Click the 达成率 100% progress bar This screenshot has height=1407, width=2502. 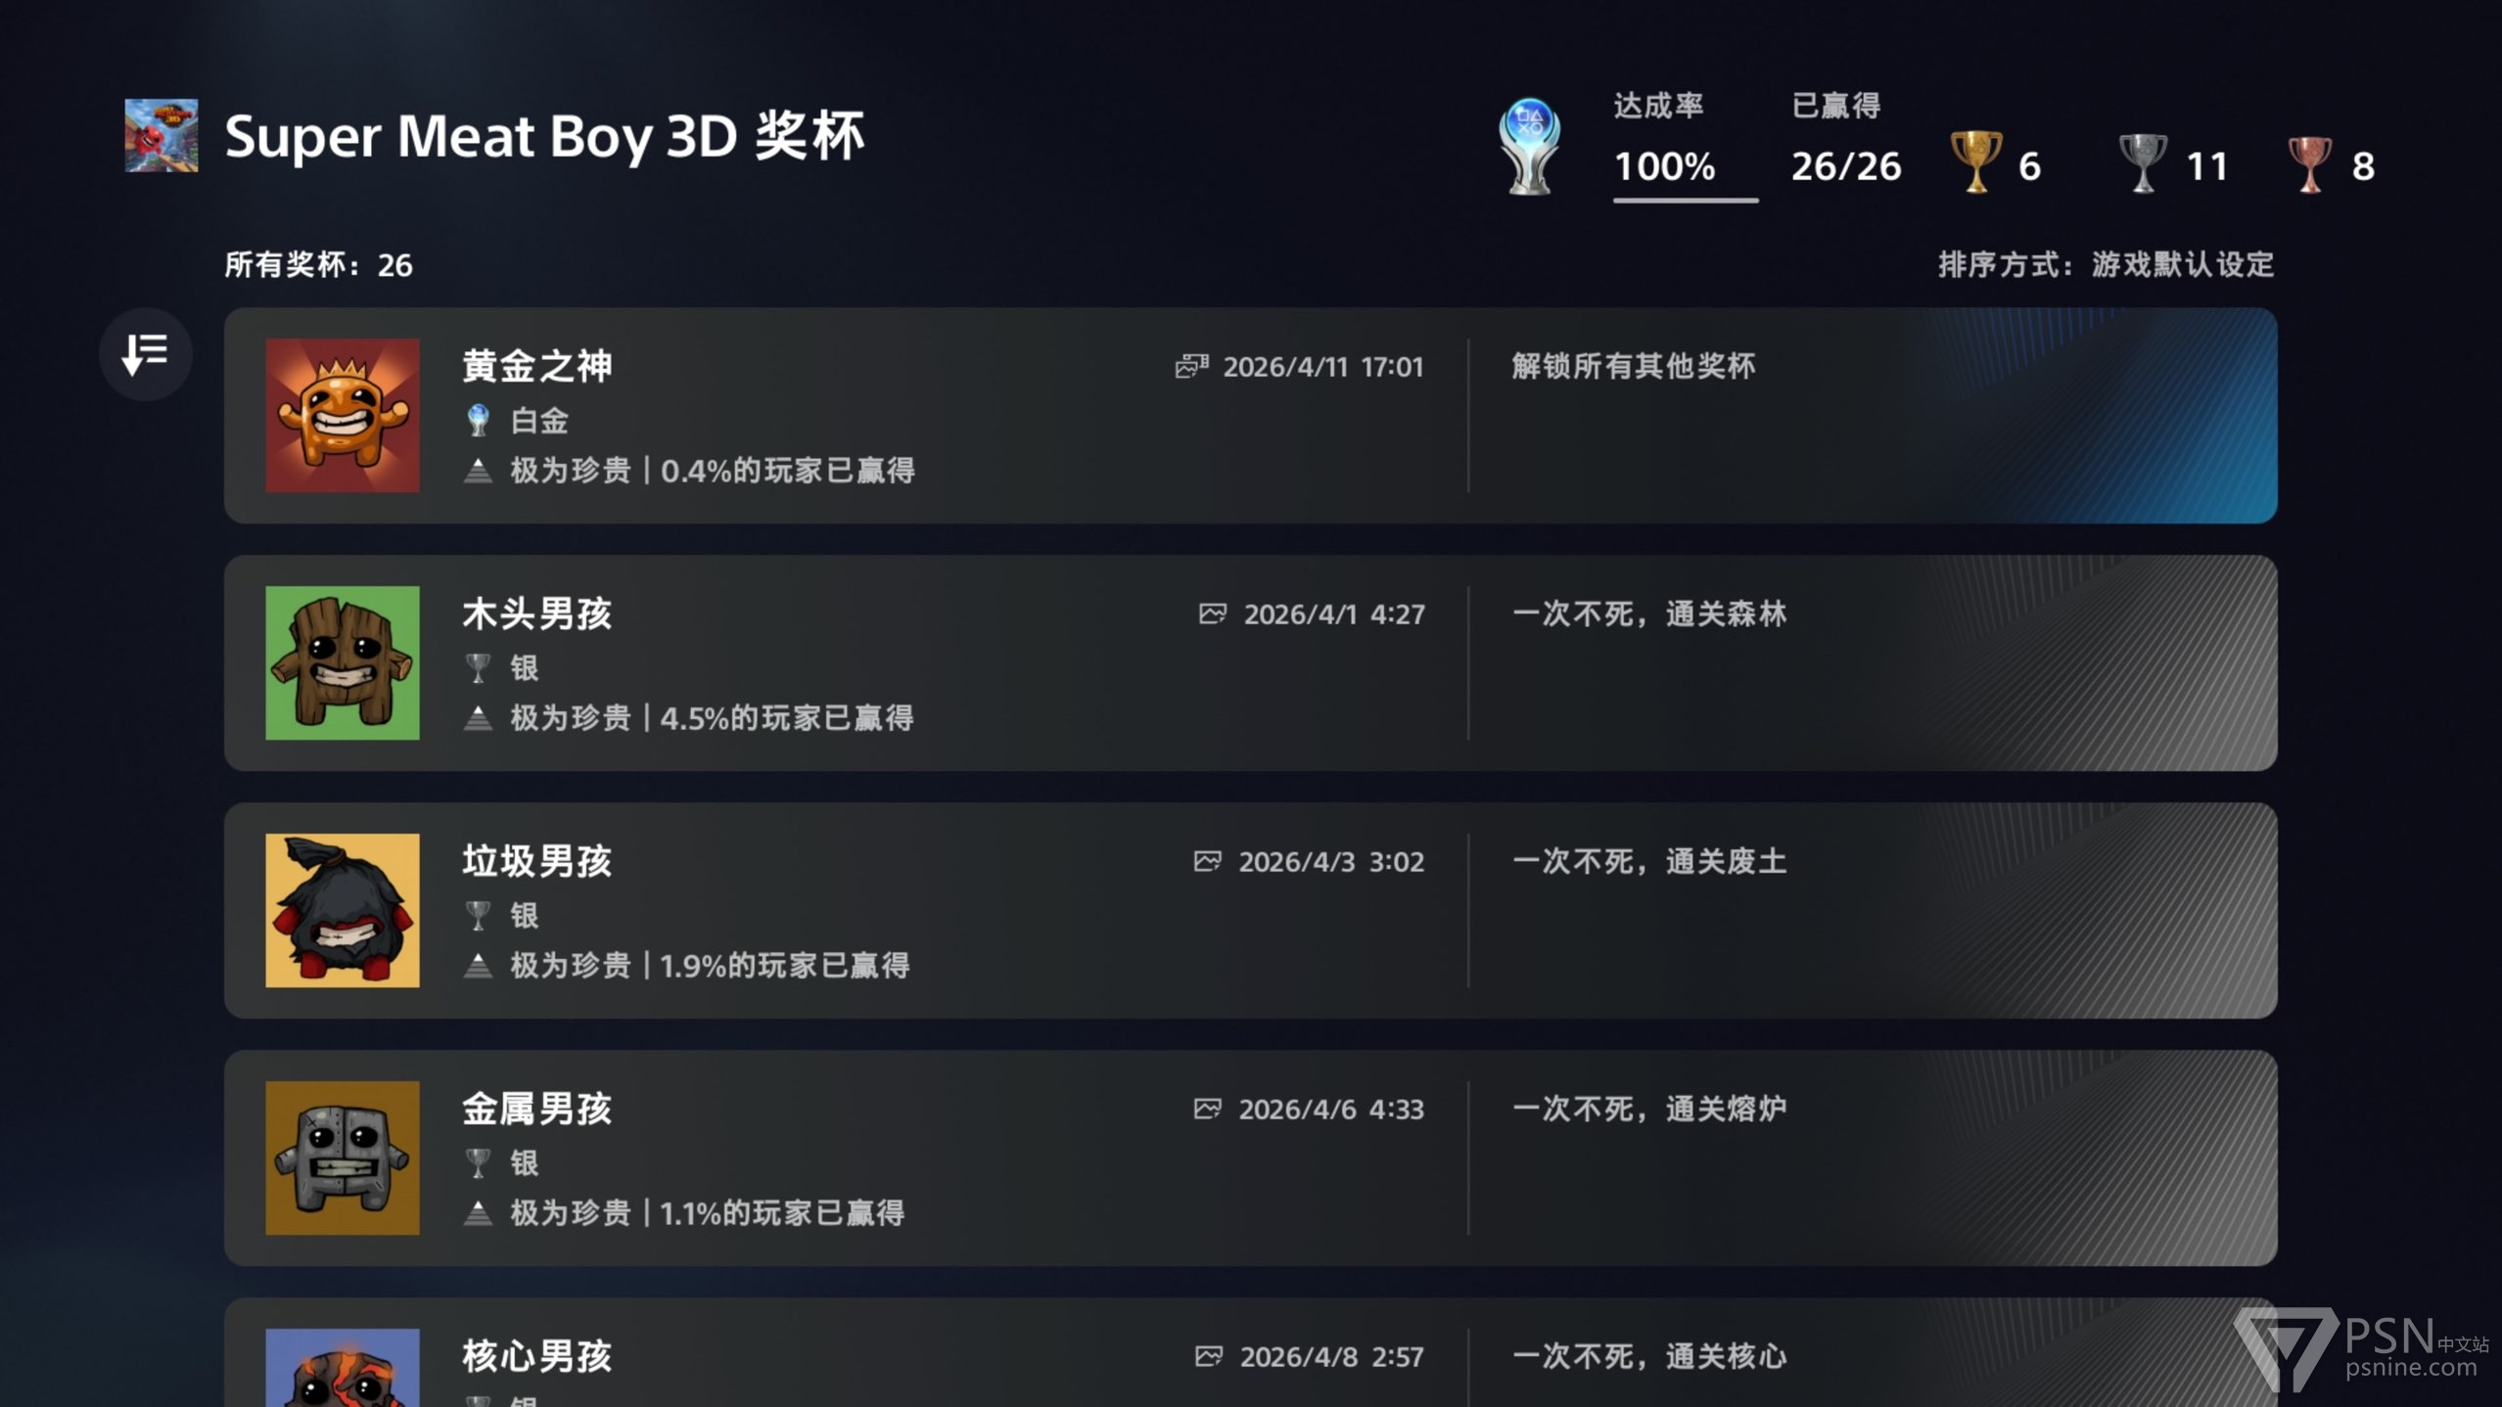[x=1685, y=200]
